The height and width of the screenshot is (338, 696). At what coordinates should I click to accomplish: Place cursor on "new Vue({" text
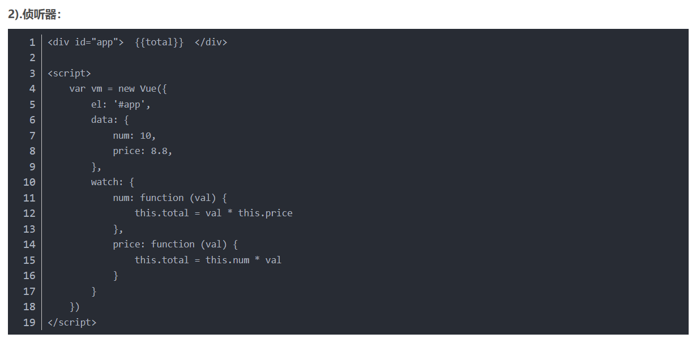143,89
